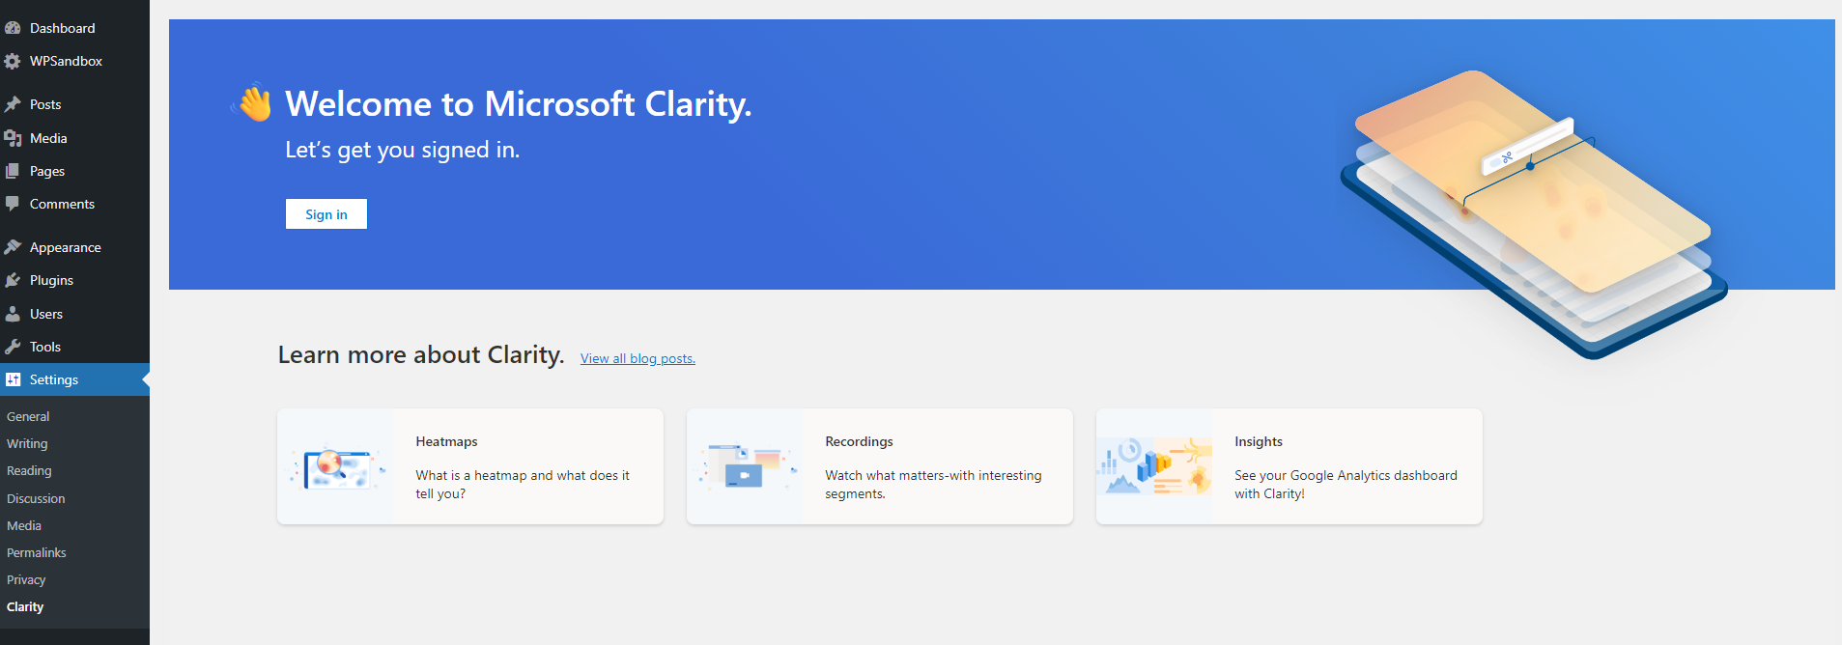This screenshot has width=1842, height=645.
Task: Select the Settings menu item
Action: pyautogui.click(x=54, y=379)
